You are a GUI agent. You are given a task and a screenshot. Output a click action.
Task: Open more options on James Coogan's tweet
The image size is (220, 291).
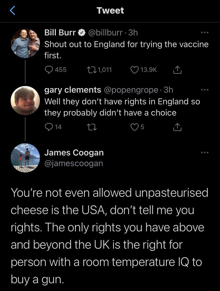point(204,153)
